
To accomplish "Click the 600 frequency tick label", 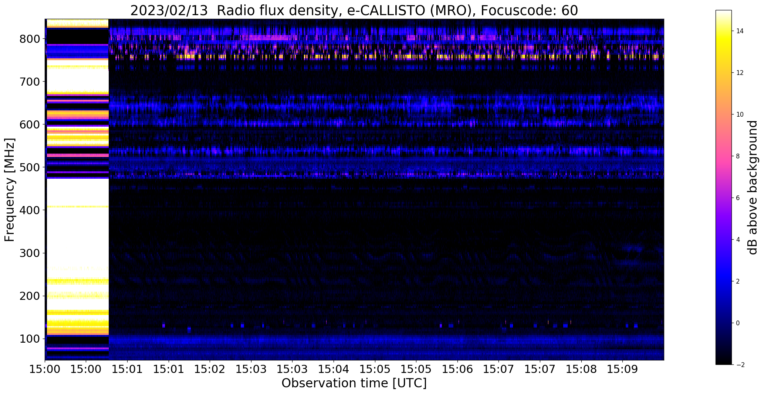I will click(30, 124).
